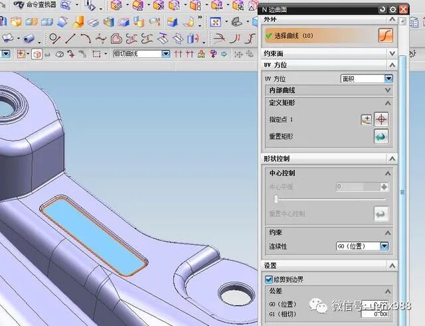
Task: Click the 重置矩形 reset button
Action: [x=381, y=136]
